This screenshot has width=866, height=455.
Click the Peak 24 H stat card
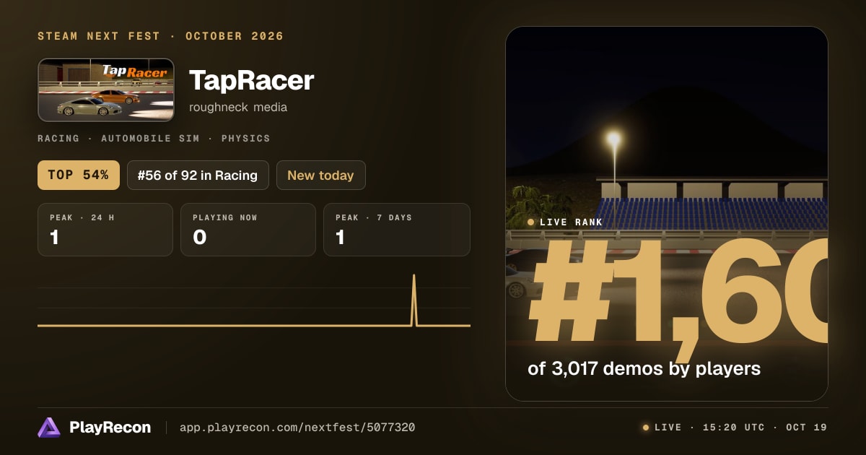(105, 230)
